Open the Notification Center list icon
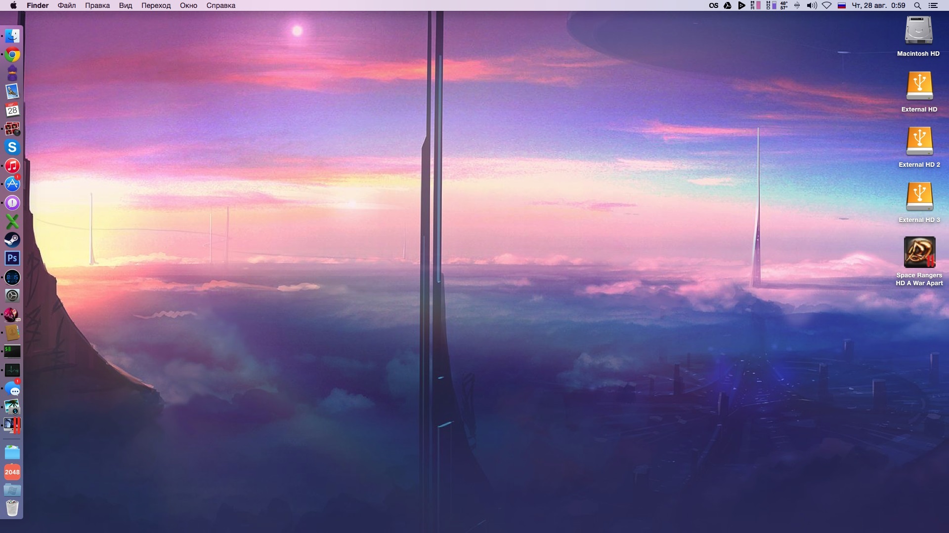 (x=933, y=5)
